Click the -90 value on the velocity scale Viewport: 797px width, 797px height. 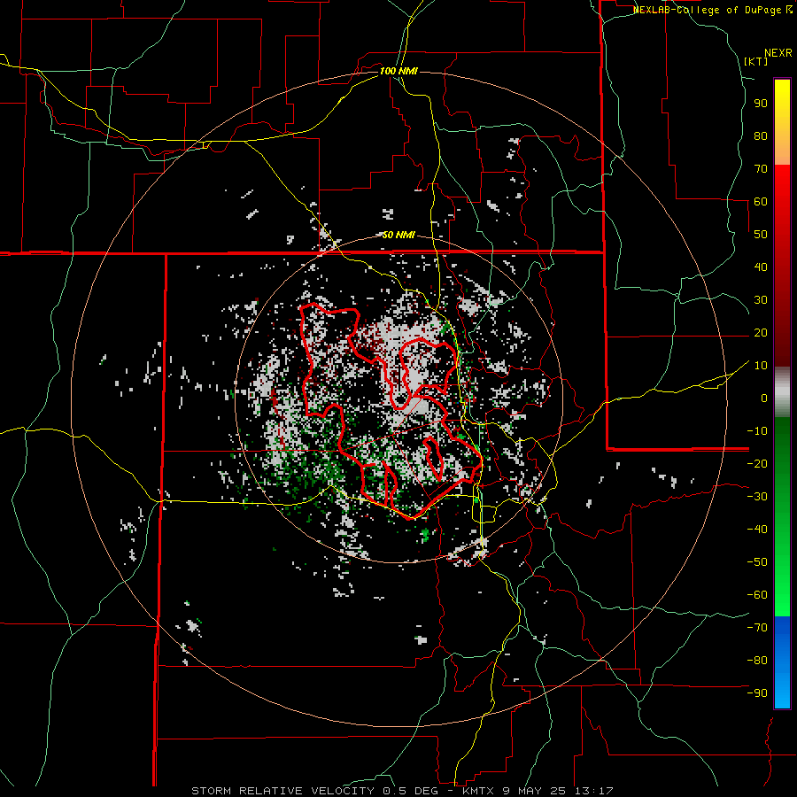757,693
